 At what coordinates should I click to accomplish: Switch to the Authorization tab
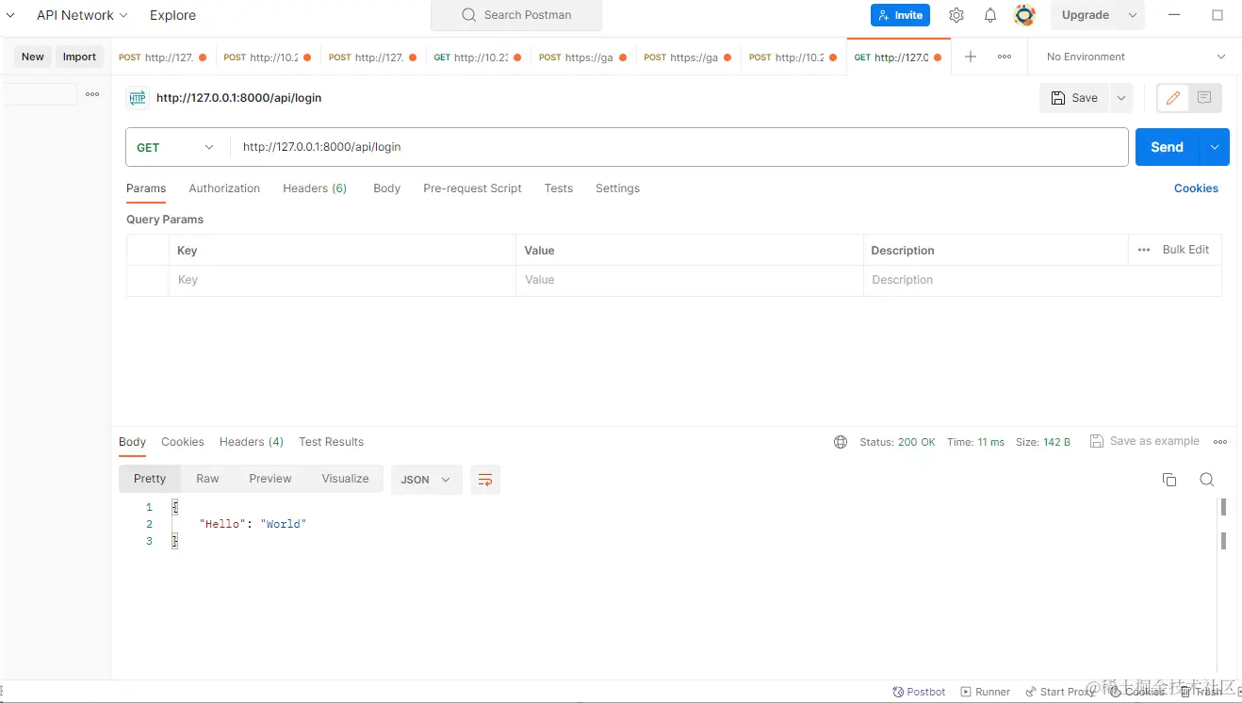[x=224, y=188]
